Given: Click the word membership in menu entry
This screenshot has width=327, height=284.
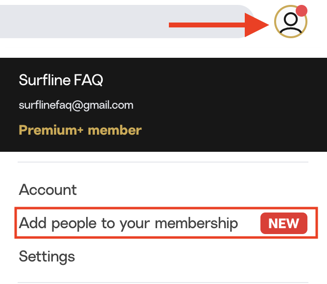Looking at the screenshot, I should 196,223.
